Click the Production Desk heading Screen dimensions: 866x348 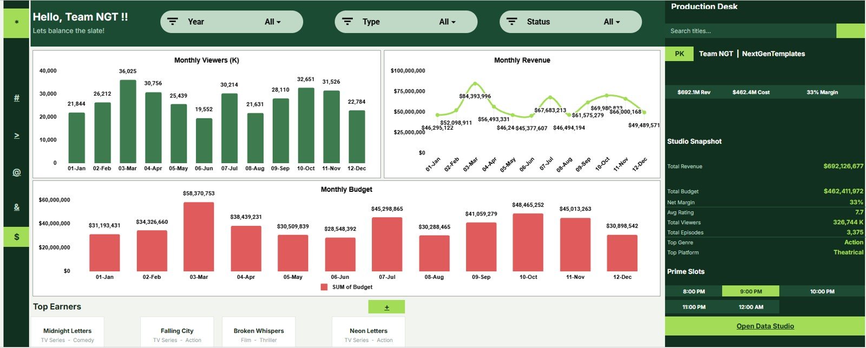[x=704, y=6]
